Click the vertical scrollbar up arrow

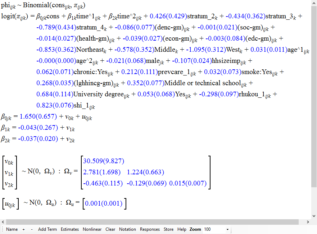[x=314, y=3]
